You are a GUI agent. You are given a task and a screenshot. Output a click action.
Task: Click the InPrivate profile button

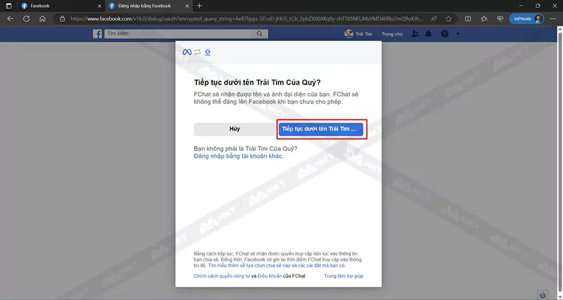[x=526, y=19]
